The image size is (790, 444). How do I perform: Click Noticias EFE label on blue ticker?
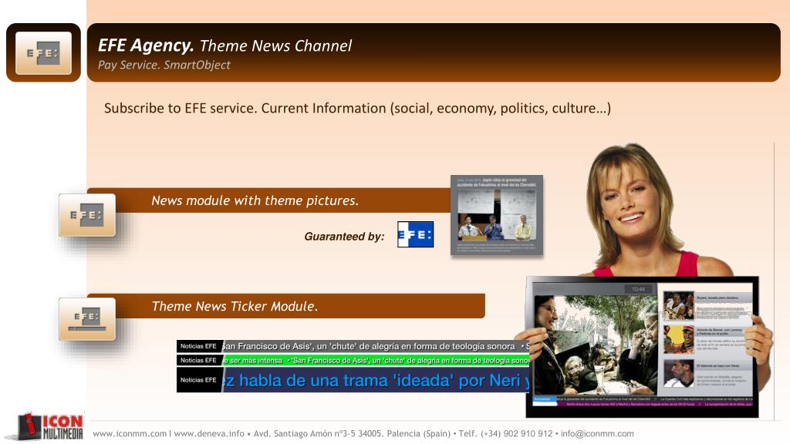click(198, 380)
